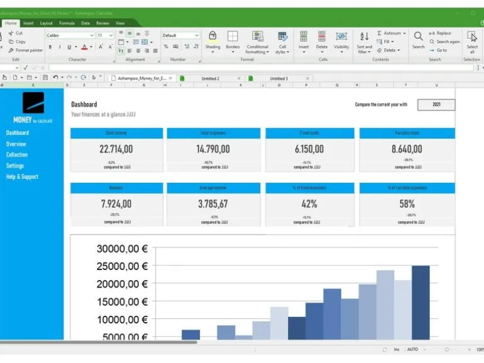484x363 pixels.
Task: Switch to Untitled 3 document tab
Action: (278, 79)
